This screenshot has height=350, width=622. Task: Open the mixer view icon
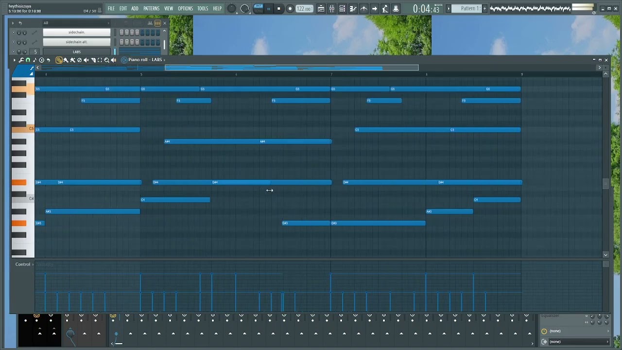coord(332,9)
